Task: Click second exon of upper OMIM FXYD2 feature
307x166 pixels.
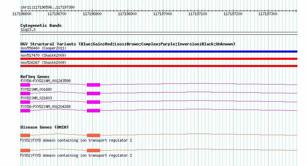Action: (93, 135)
